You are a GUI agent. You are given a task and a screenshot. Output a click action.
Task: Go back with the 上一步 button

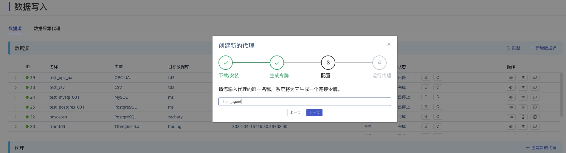point(295,112)
